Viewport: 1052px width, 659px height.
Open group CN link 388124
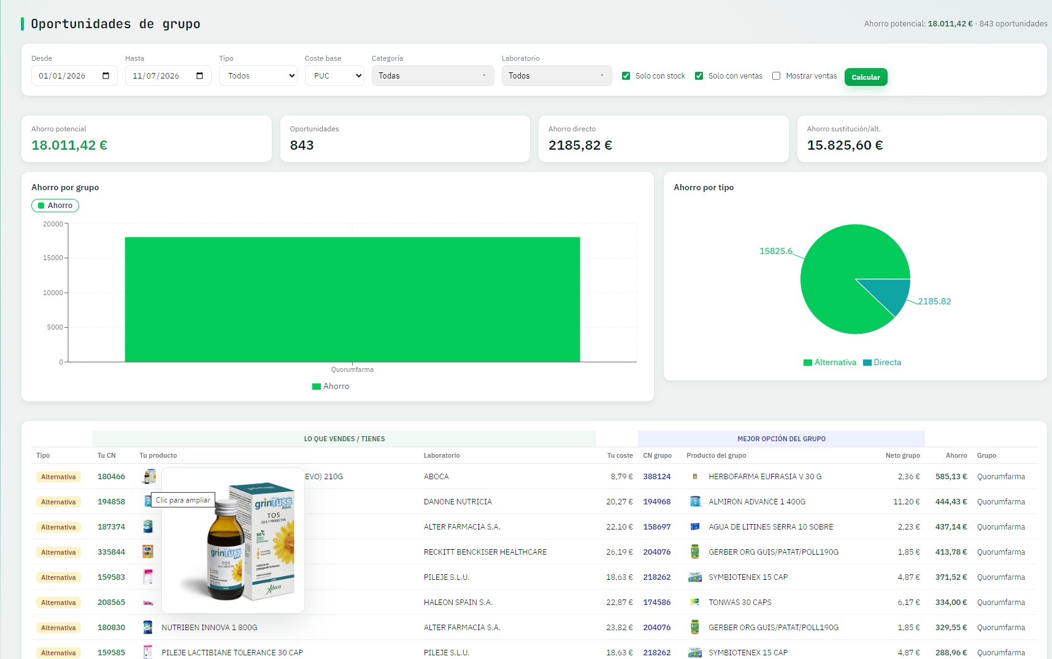(x=657, y=477)
